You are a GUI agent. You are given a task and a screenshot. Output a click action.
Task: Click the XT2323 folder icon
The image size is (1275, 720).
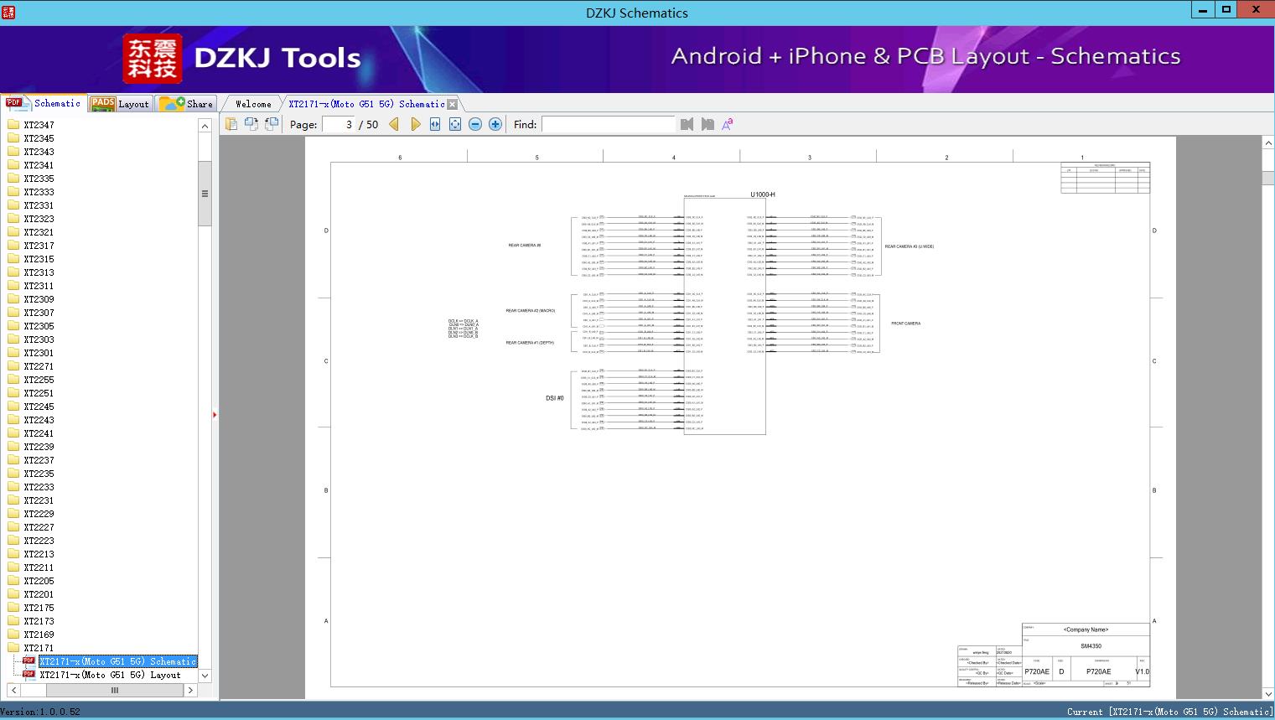pos(13,219)
